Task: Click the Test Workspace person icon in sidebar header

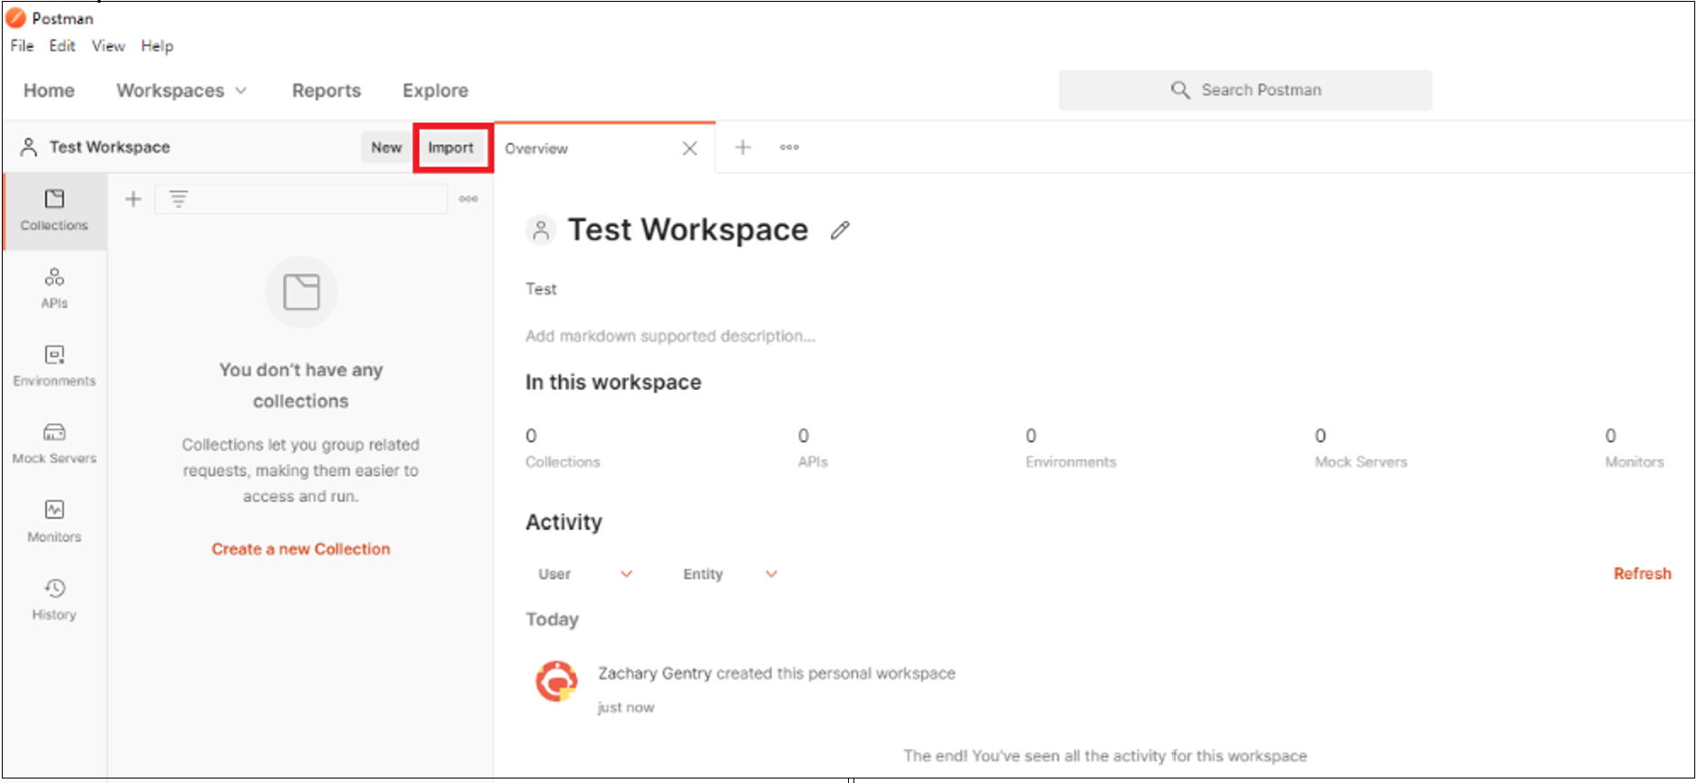Action: click(29, 147)
